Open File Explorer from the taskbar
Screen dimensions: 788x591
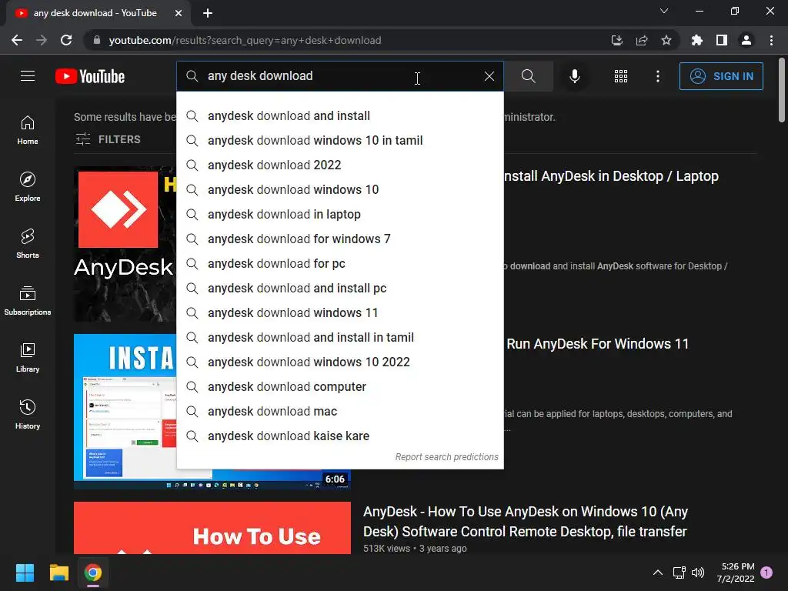[x=58, y=573]
